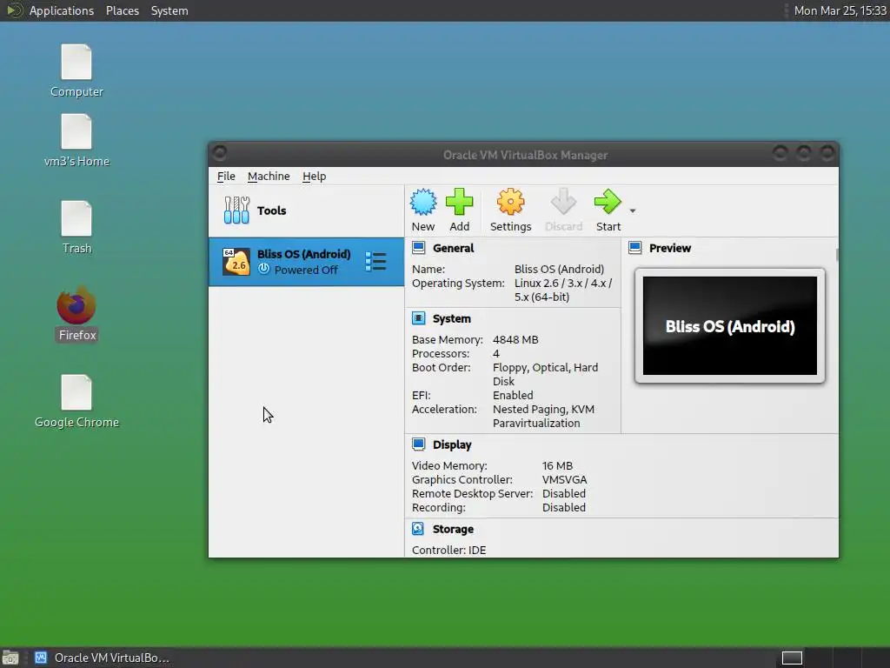Click the Preview panel heading
The image size is (890, 668).
click(670, 248)
